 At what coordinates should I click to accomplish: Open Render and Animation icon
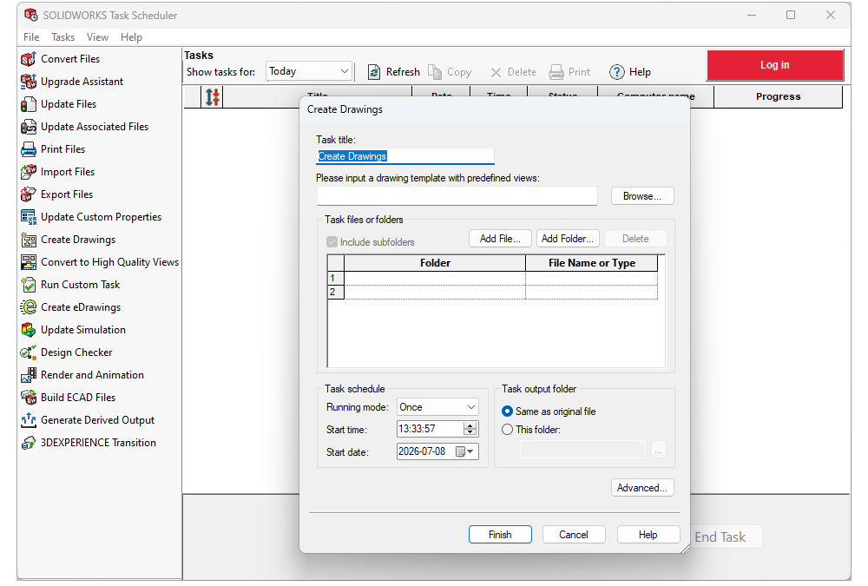[29, 375]
